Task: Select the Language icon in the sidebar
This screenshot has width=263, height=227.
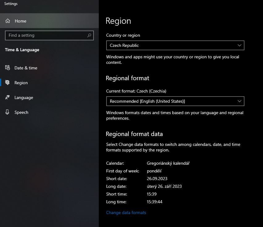Action: coord(7,97)
